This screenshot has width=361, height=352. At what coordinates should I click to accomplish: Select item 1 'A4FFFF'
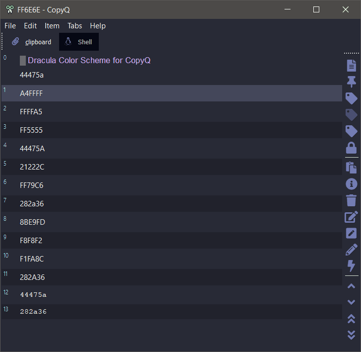click(x=172, y=93)
